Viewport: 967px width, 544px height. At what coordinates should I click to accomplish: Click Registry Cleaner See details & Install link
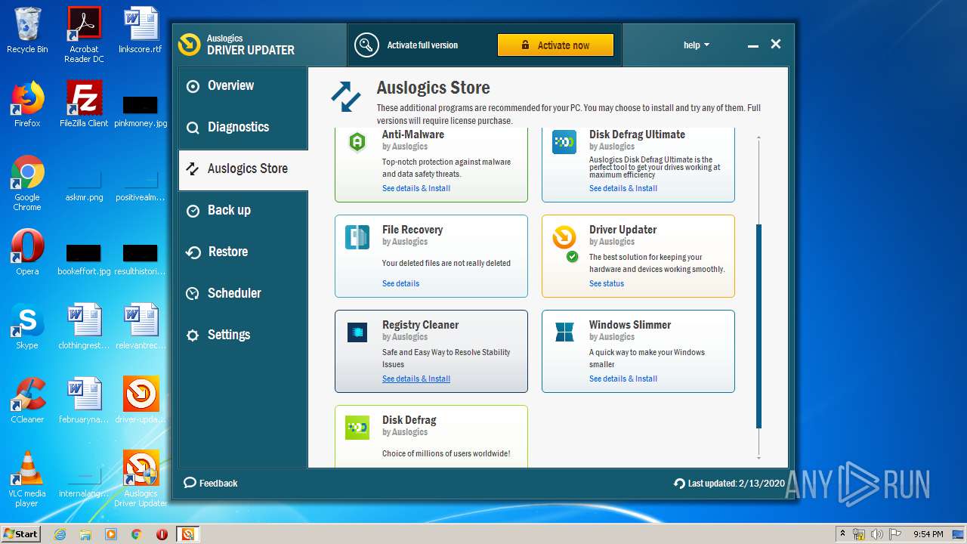[416, 379]
